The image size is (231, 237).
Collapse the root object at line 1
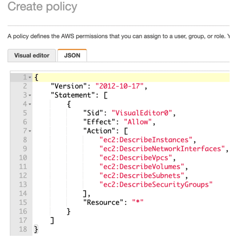tap(30, 77)
